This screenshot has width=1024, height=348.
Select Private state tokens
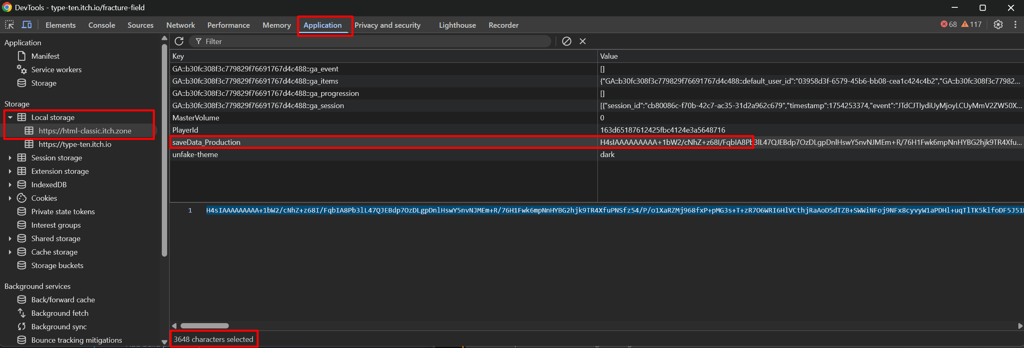tap(63, 211)
